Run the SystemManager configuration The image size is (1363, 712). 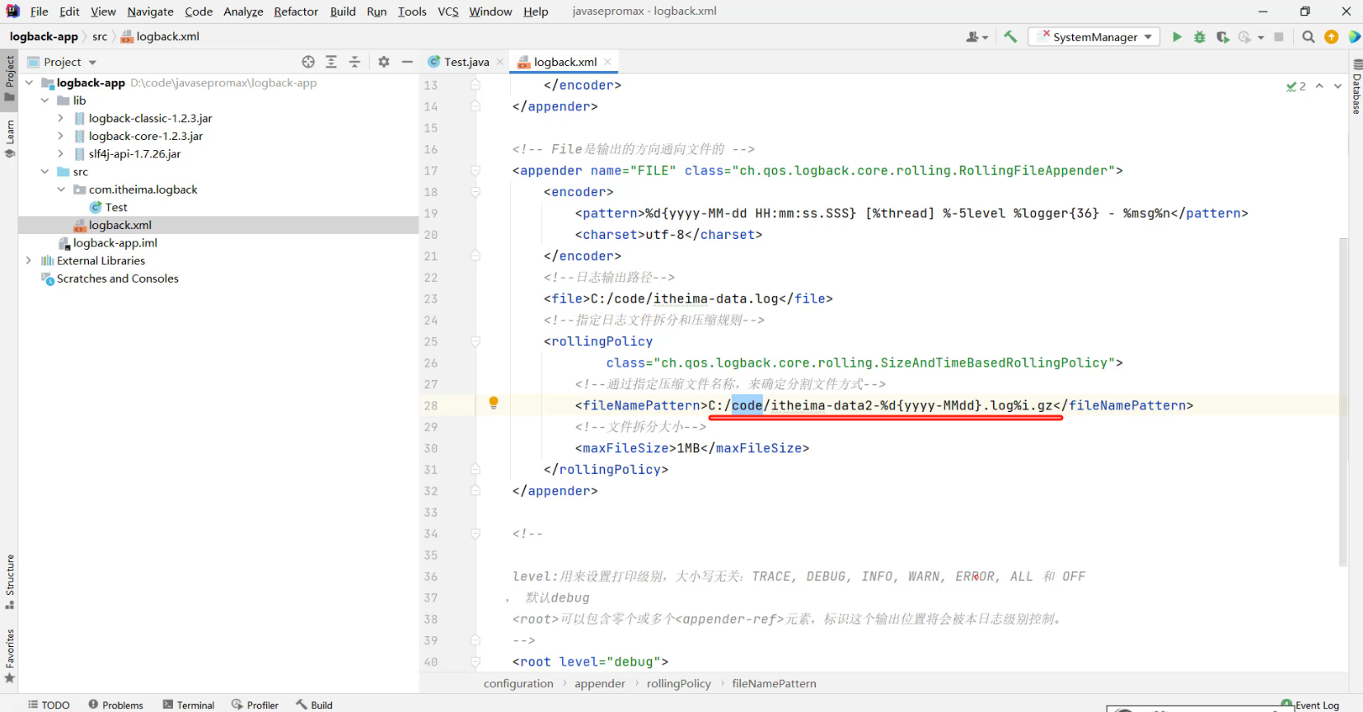tap(1177, 37)
